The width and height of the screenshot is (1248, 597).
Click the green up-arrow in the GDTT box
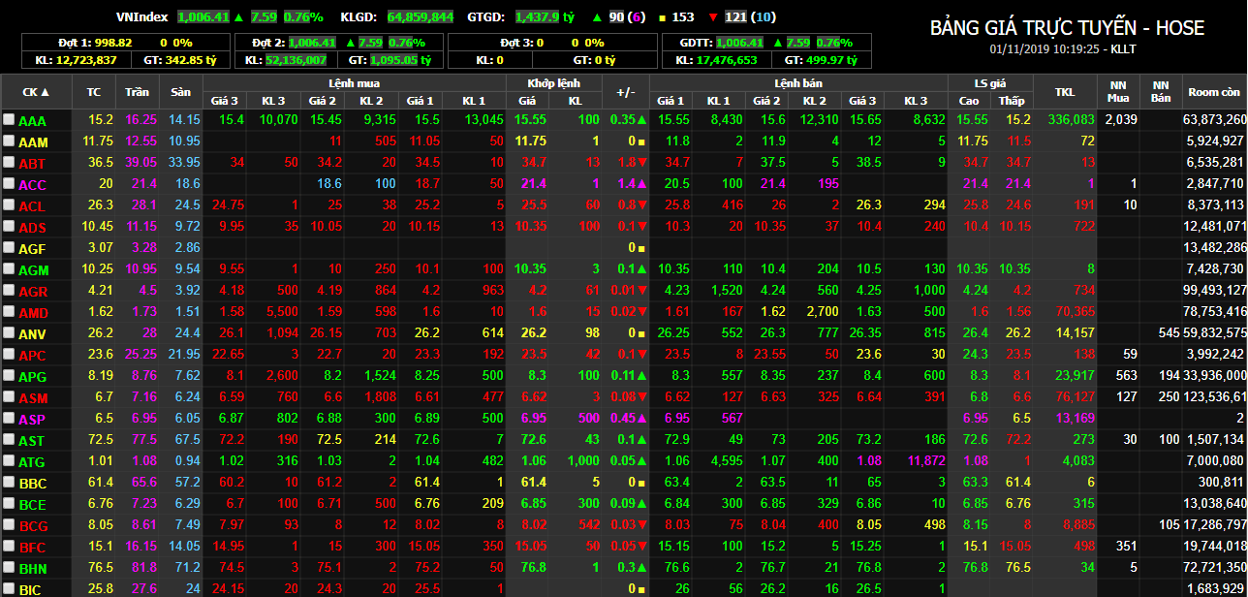click(774, 43)
